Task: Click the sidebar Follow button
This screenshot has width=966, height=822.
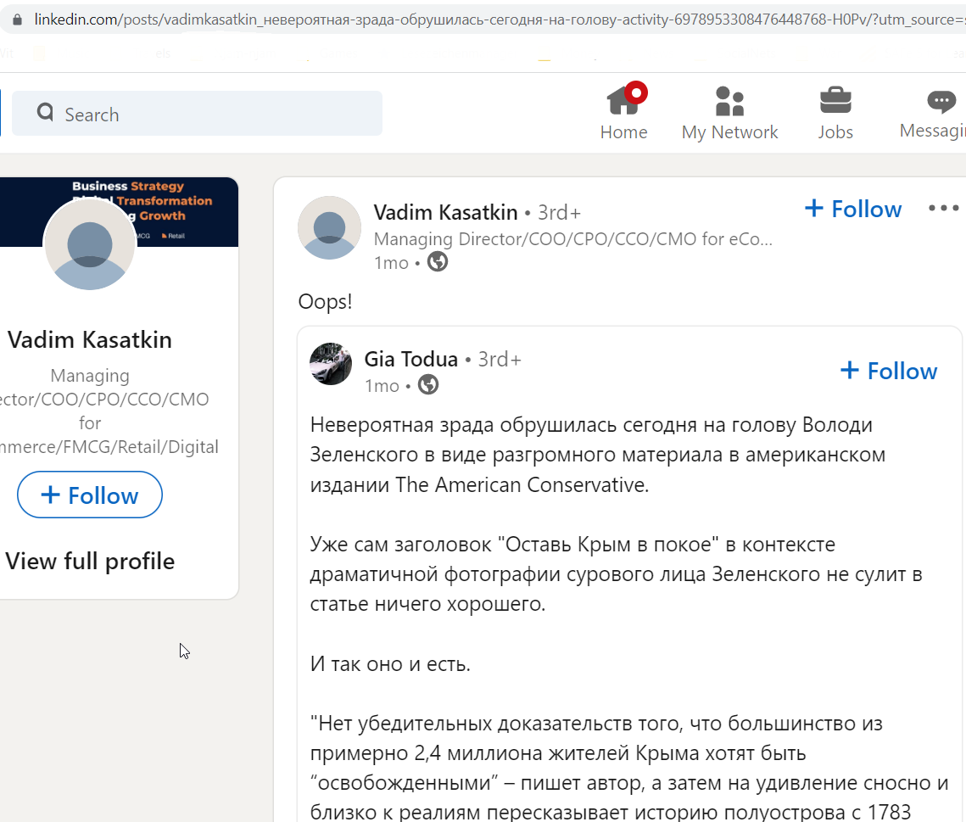Action: 90,495
